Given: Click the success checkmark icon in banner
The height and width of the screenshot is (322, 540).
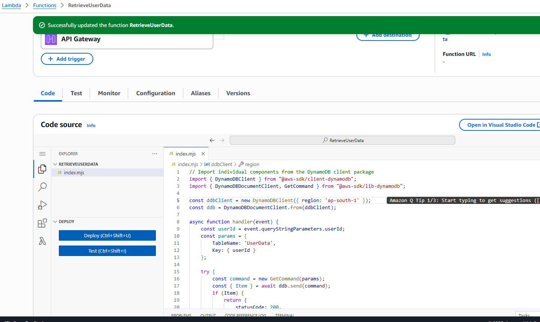Looking at the screenshot, I should pos(42,25).
